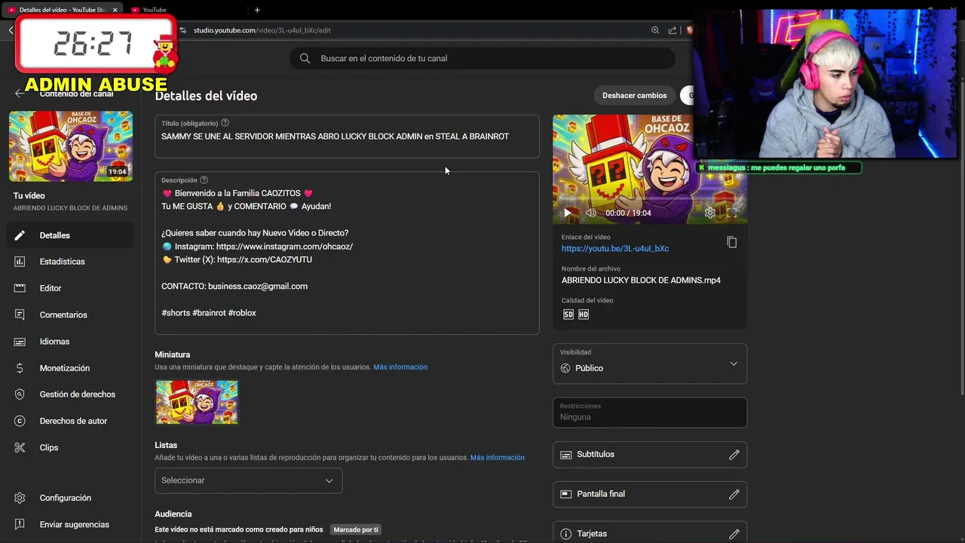Open the Detalles section icon
The width and height of the screenshot is (965, 543).
20,235
